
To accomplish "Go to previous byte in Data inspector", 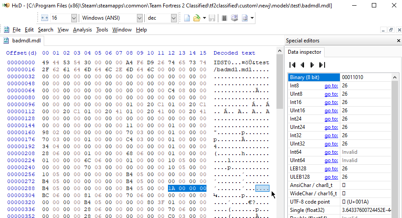I will [302, 65].
